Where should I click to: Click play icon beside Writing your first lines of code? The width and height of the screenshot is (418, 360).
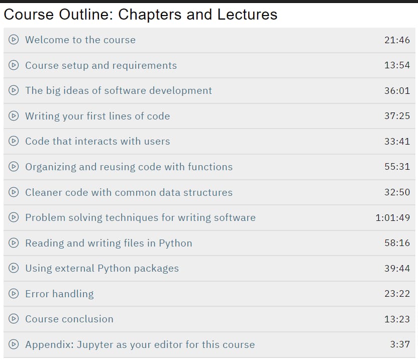coord(14,116)
